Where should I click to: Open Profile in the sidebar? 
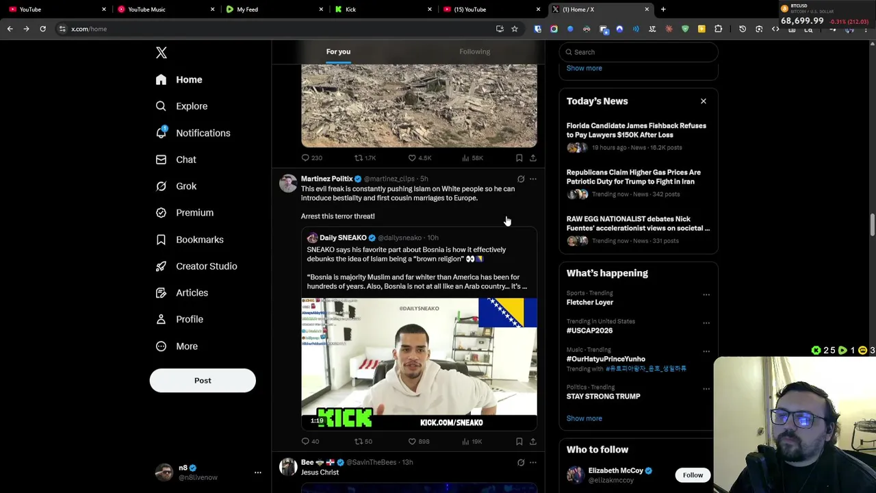pyautogui.click(x=179, y=319)
